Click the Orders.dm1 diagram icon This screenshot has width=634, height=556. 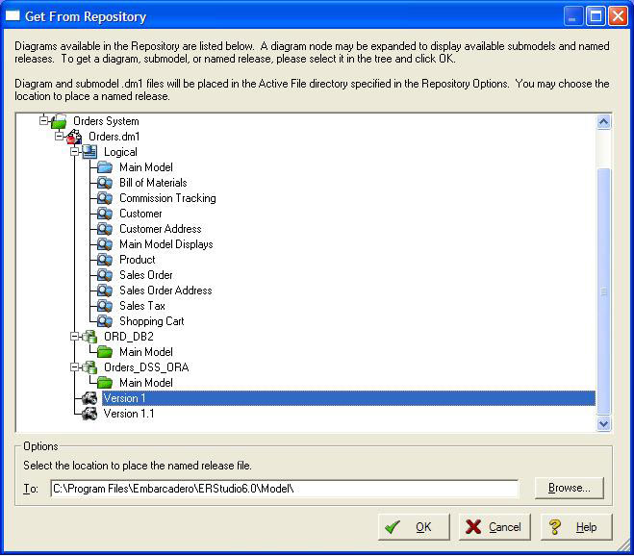point(74,137)
